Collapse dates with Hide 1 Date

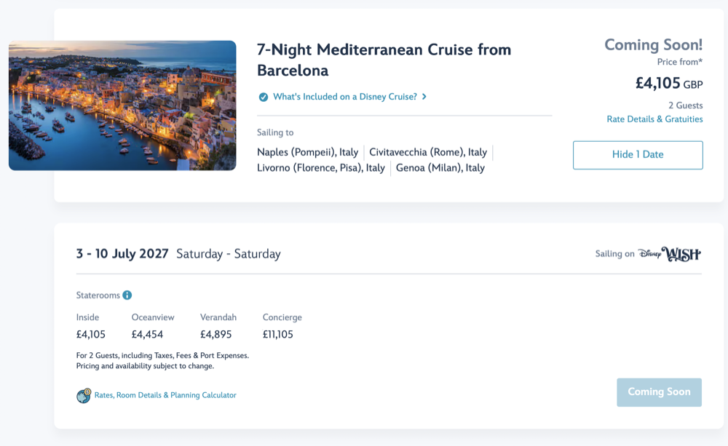tap(638, 155)
